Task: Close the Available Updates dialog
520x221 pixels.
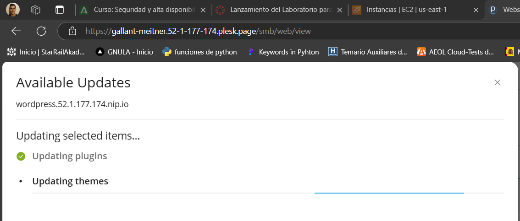Action: tap(498, 82)
